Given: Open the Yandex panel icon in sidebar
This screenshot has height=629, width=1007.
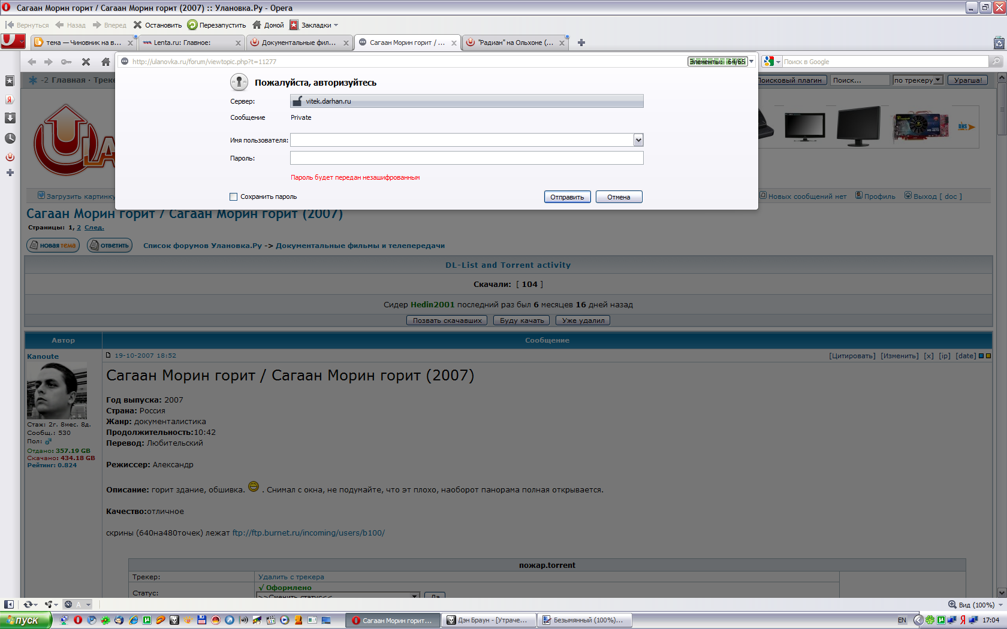Looking at the screenshot, I should (10, 99).
